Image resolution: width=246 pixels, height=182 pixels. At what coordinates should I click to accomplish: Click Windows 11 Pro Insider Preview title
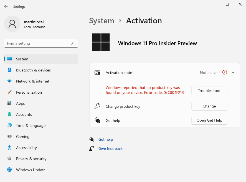157,43
